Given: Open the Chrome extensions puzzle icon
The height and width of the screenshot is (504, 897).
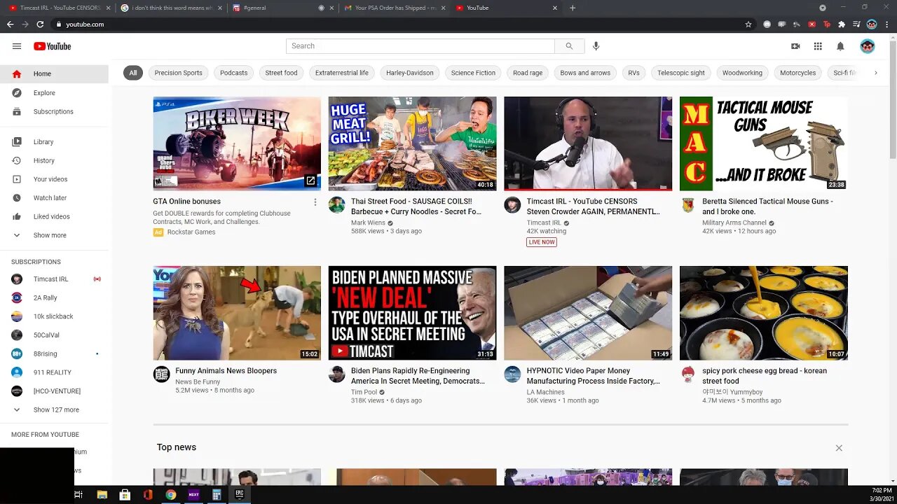Looking at the screenshot, I should 842,24.
